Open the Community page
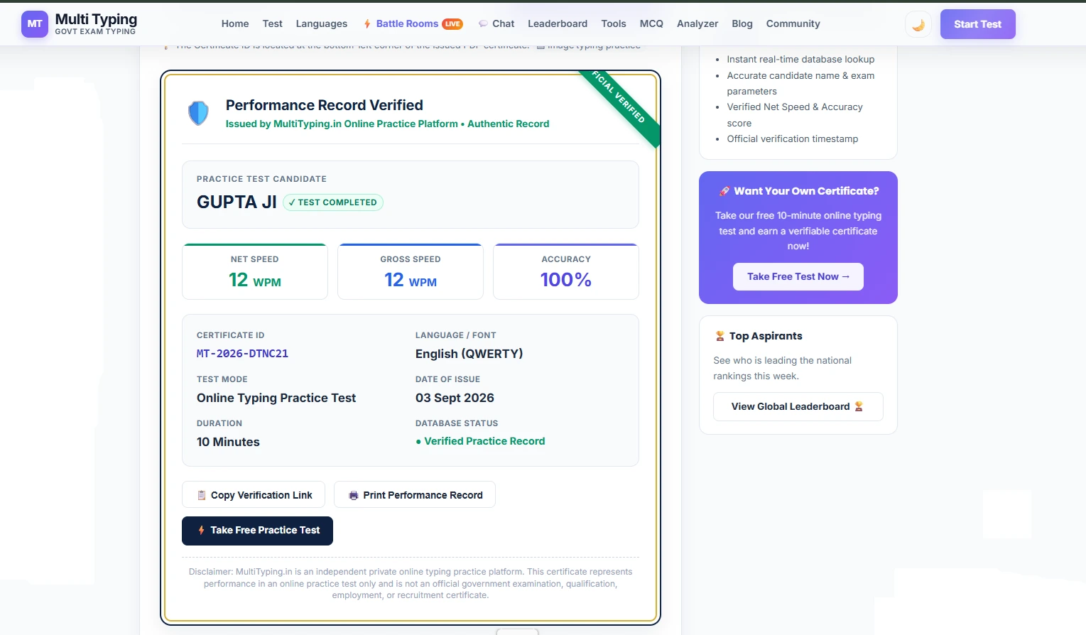The width and height of the screenshot is (1086, 635). [793, 23]
